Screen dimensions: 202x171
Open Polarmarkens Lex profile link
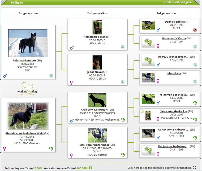(24, 61)
